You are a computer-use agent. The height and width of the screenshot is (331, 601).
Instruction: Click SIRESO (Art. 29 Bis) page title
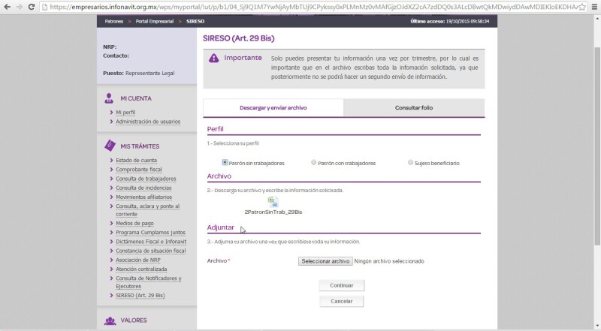pyautogui.click(x=239, y=38)
